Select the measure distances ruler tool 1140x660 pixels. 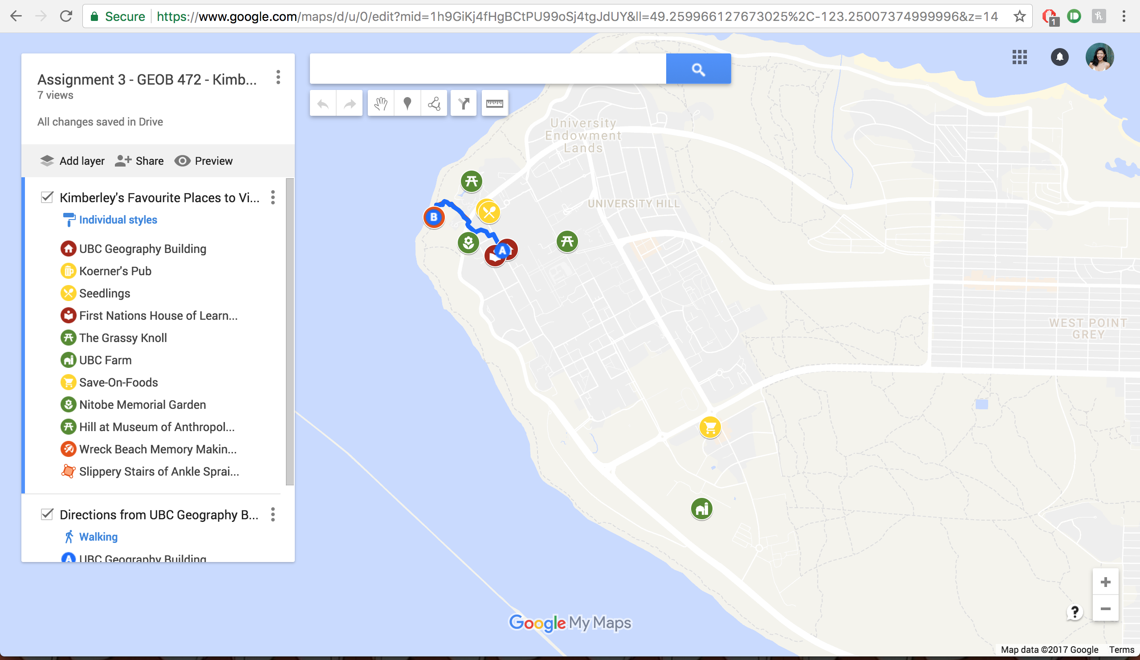494,104
